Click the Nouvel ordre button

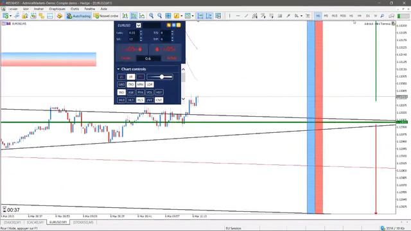[x=106, y=16]
